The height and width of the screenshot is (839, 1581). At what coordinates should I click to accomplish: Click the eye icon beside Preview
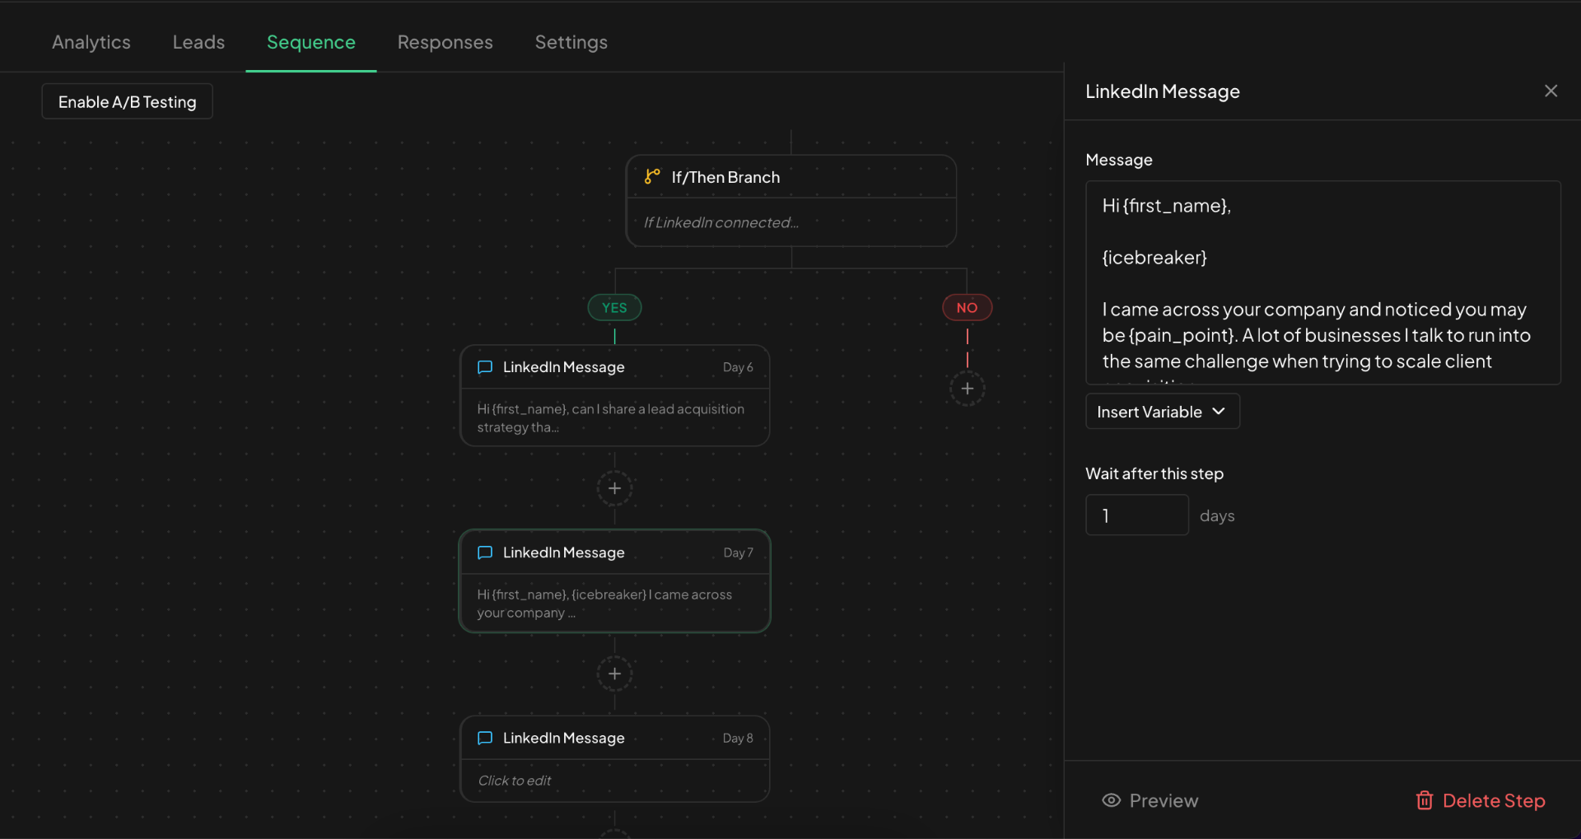point(1111,800)
